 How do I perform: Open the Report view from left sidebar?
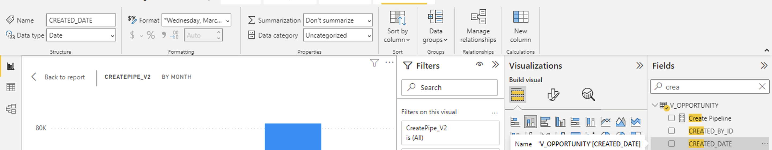11,66
